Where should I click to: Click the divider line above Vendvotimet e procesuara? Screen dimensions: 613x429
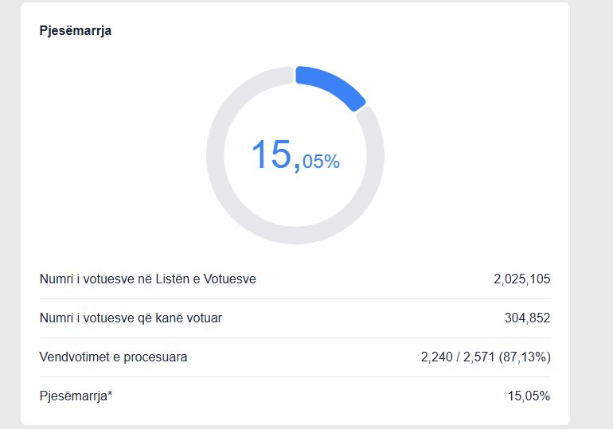tap(295, 337)
